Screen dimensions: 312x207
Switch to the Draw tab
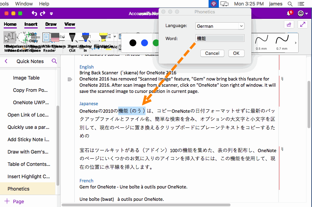(x=51, y=24)
